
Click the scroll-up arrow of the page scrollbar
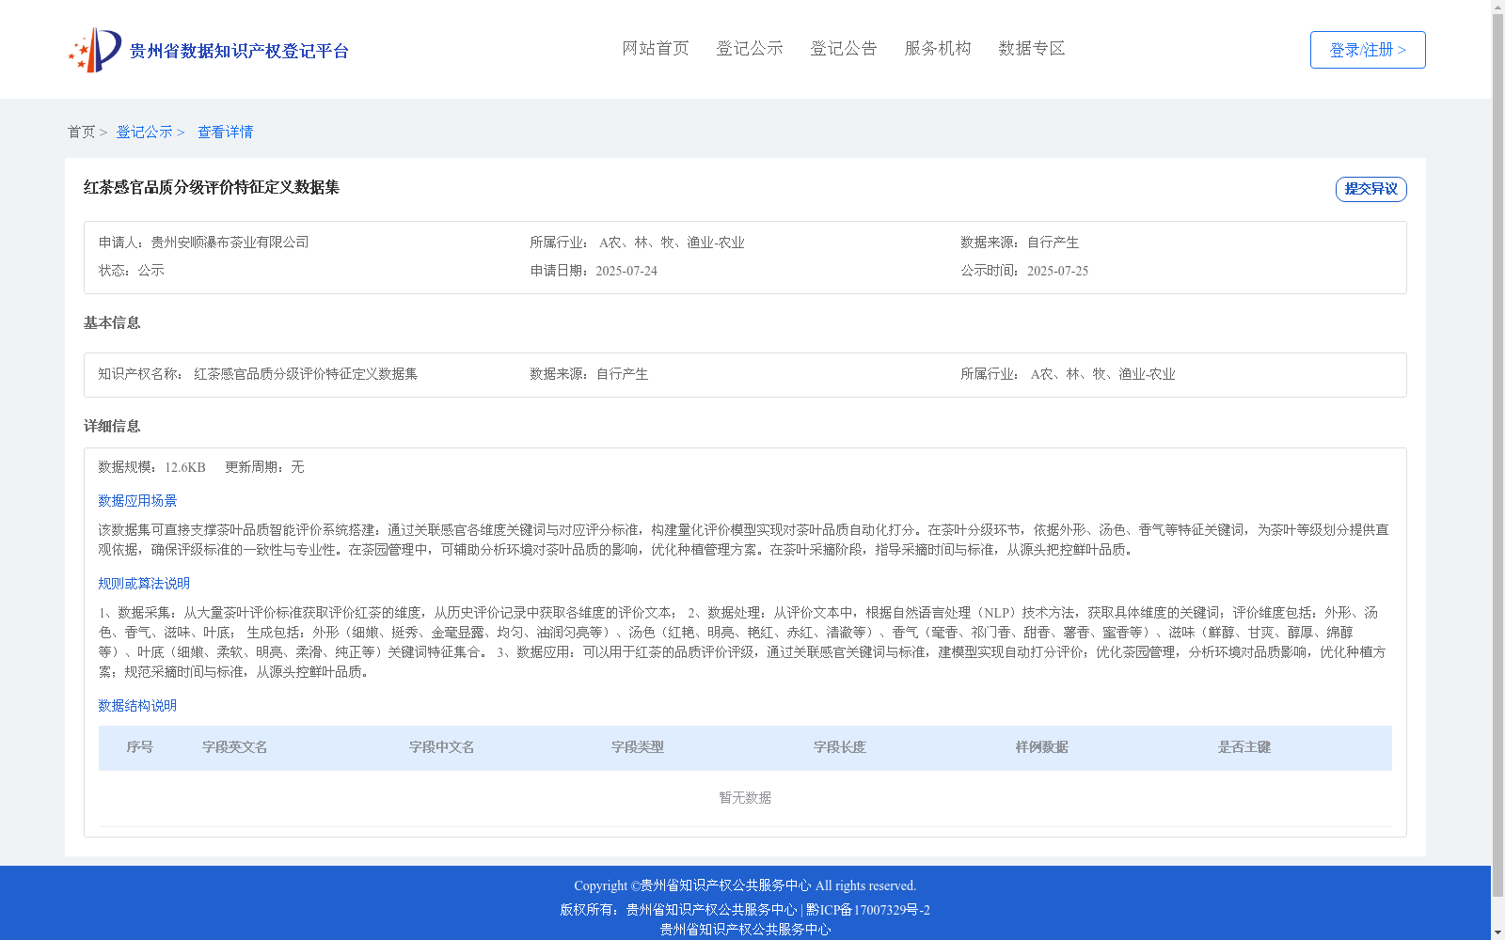click(1497, 7)
